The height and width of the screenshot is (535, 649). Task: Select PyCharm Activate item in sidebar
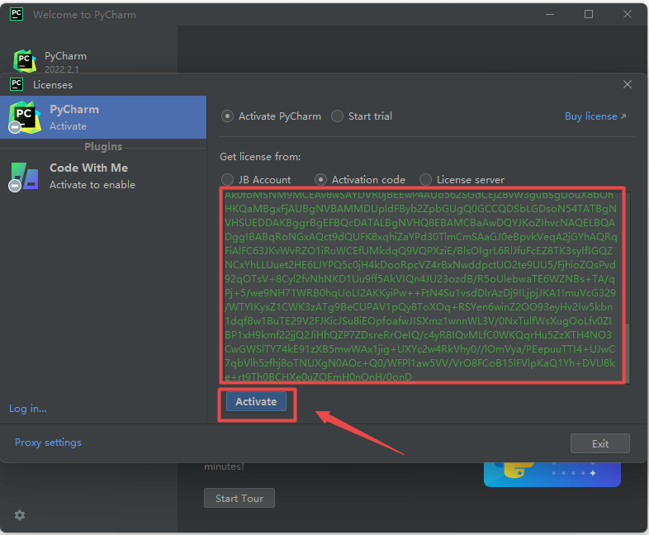coord(103,117)
